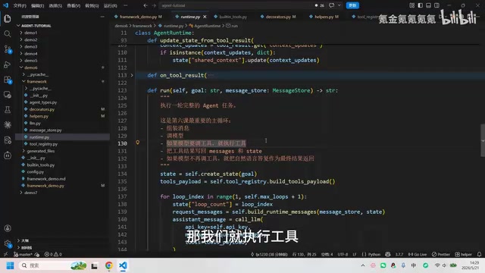This screenshot has height=273, width=485.
Task: Open the remote window indicator in the status bar
Action: coord(5,254)
